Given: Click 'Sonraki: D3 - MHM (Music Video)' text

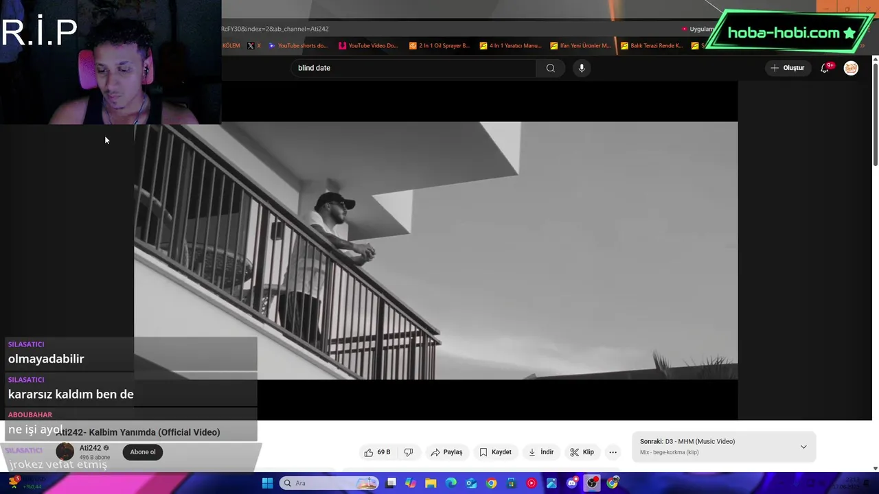Looking at the screenshot, I should coord(687,442).
